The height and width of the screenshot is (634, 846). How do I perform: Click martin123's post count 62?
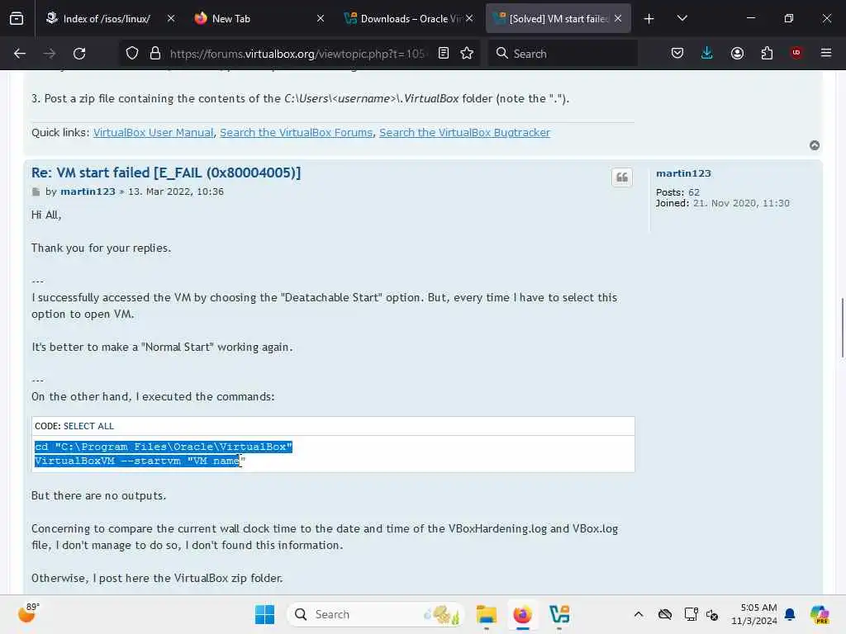(694, 192)
